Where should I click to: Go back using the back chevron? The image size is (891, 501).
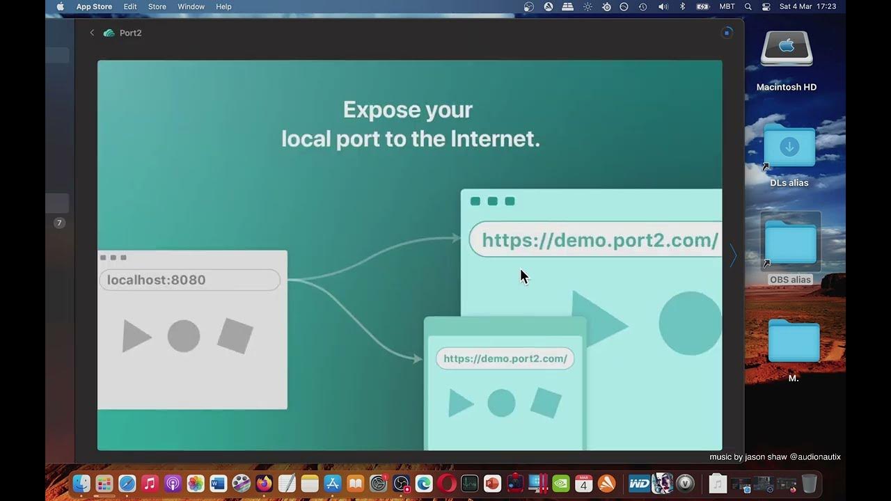[x=92, y=33]
